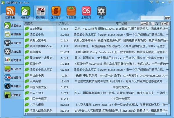Screen dimensions: 174x118
Task: Click the leaf icon beside VST全聚合
Action: pyautogui.click(x=27, y=28)
